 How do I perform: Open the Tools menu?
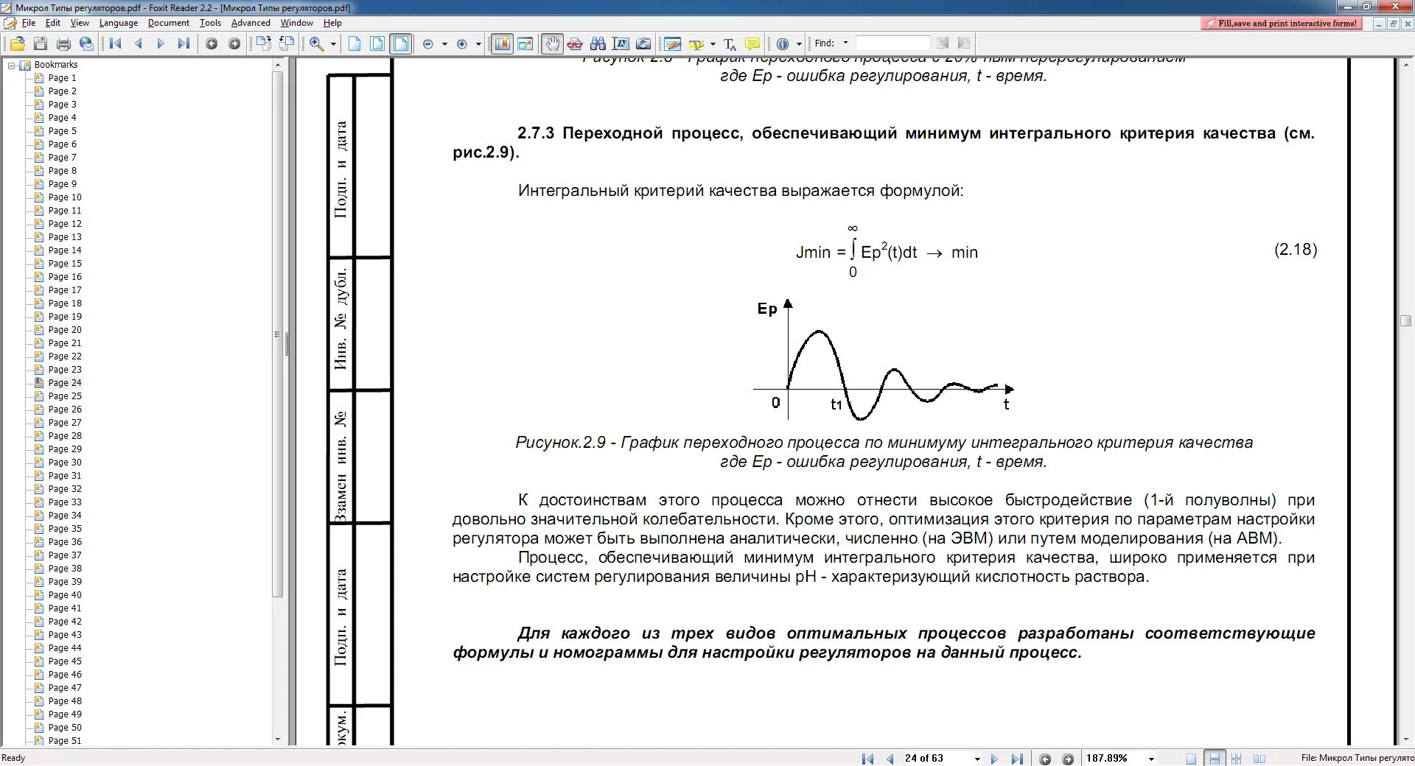[x=210, y=23]
